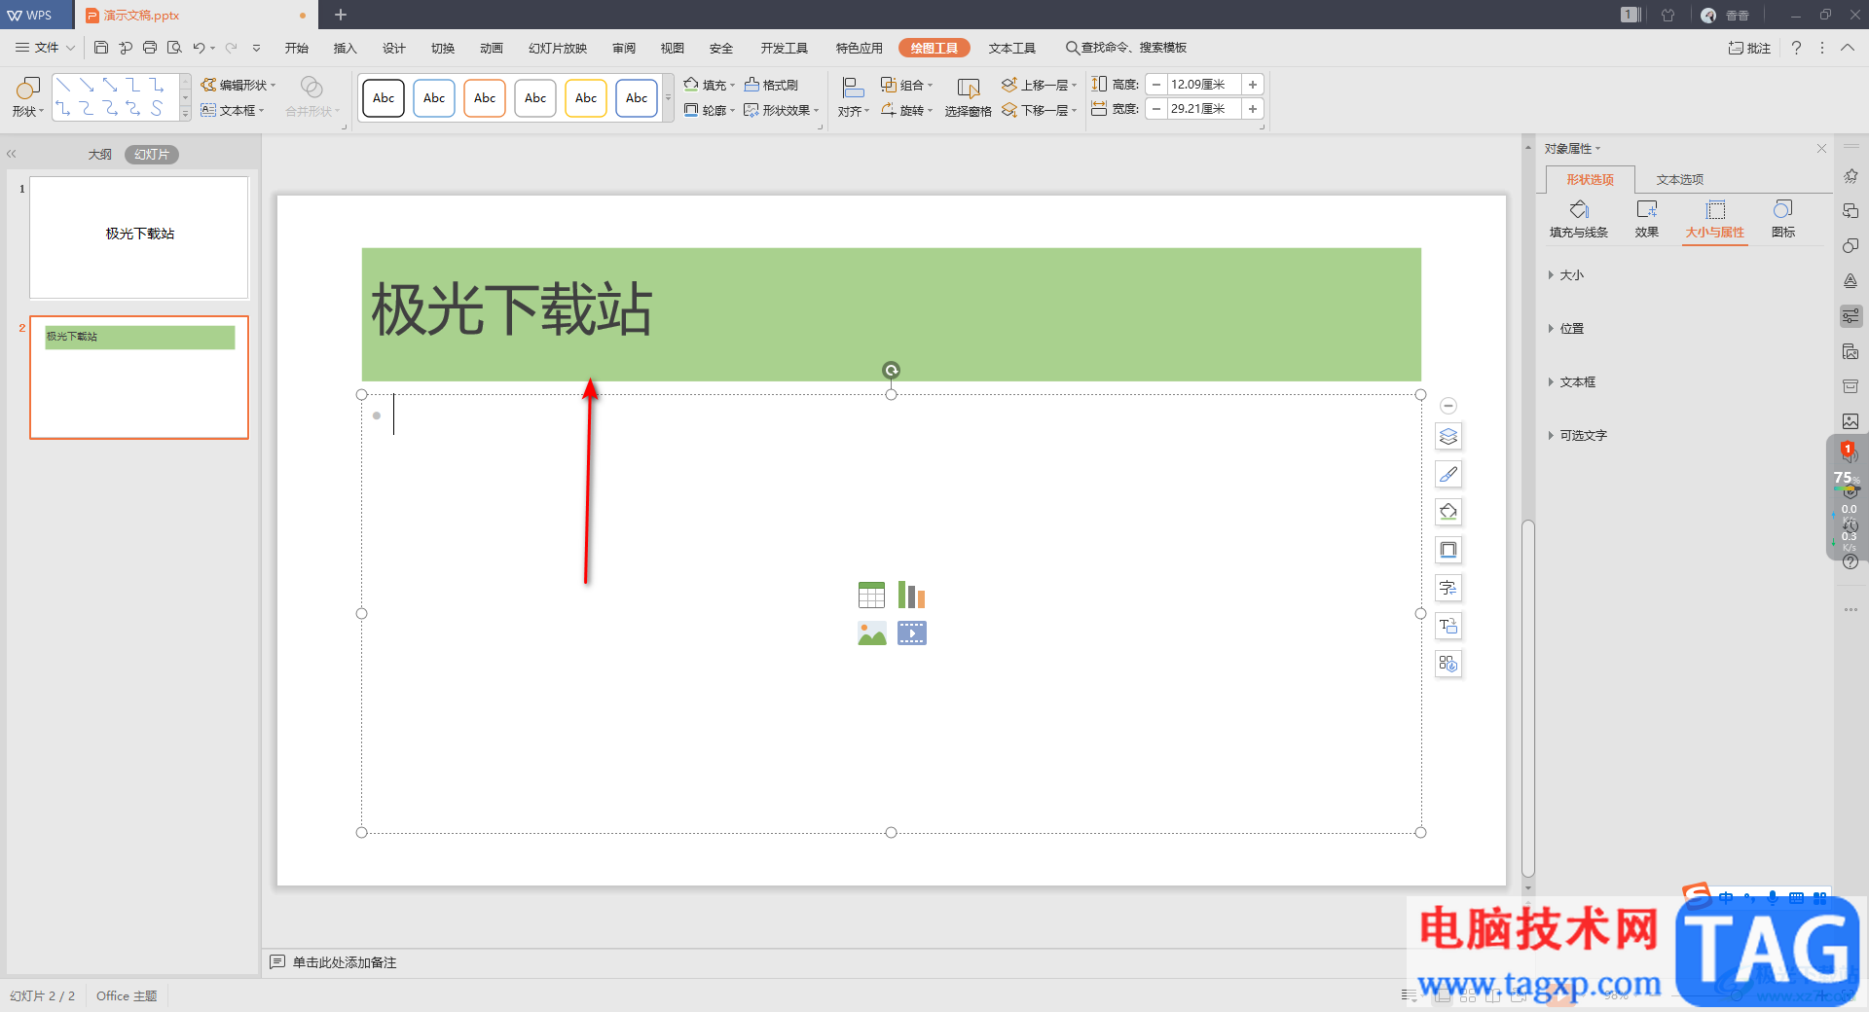
Task: Apply the yellow outline Abc shape style
Action: [x=586, y=98]
